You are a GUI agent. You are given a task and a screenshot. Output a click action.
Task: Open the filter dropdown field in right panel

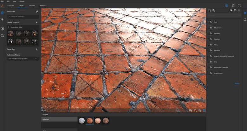(224, 16)
